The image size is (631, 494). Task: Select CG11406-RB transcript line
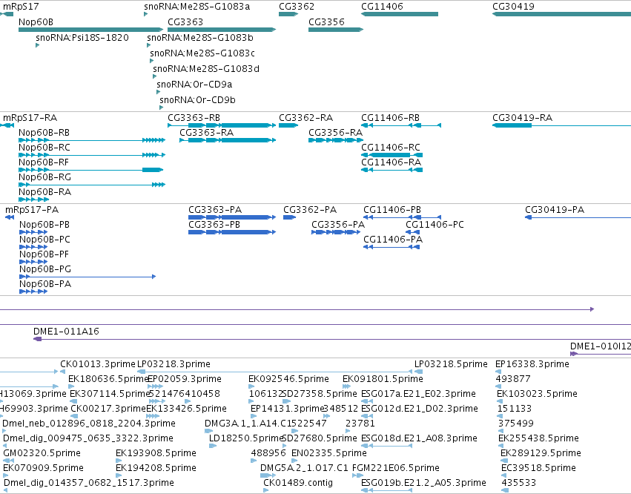click(401, 125)
